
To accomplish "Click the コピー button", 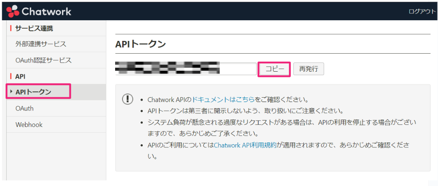I will [x=274, y=69].
